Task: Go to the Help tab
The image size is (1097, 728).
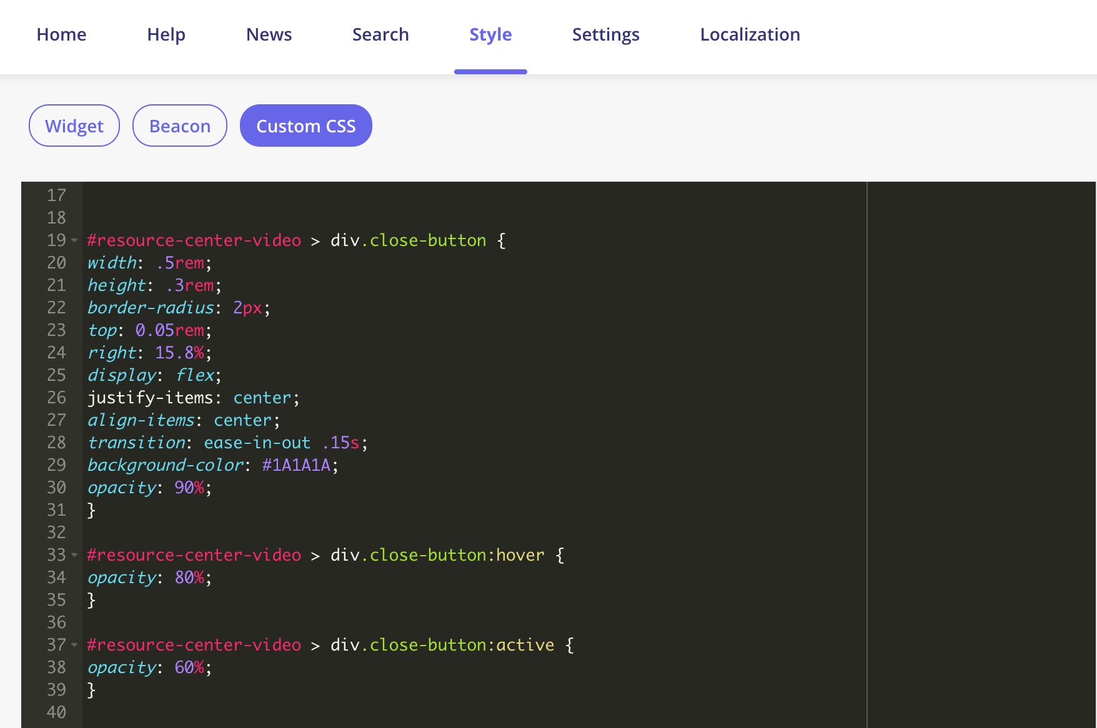Action: tap(166, 34)
